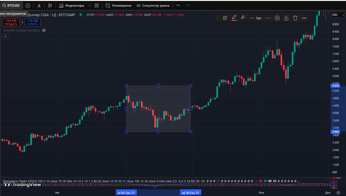Click the МИН 114 706 low value

134,15
